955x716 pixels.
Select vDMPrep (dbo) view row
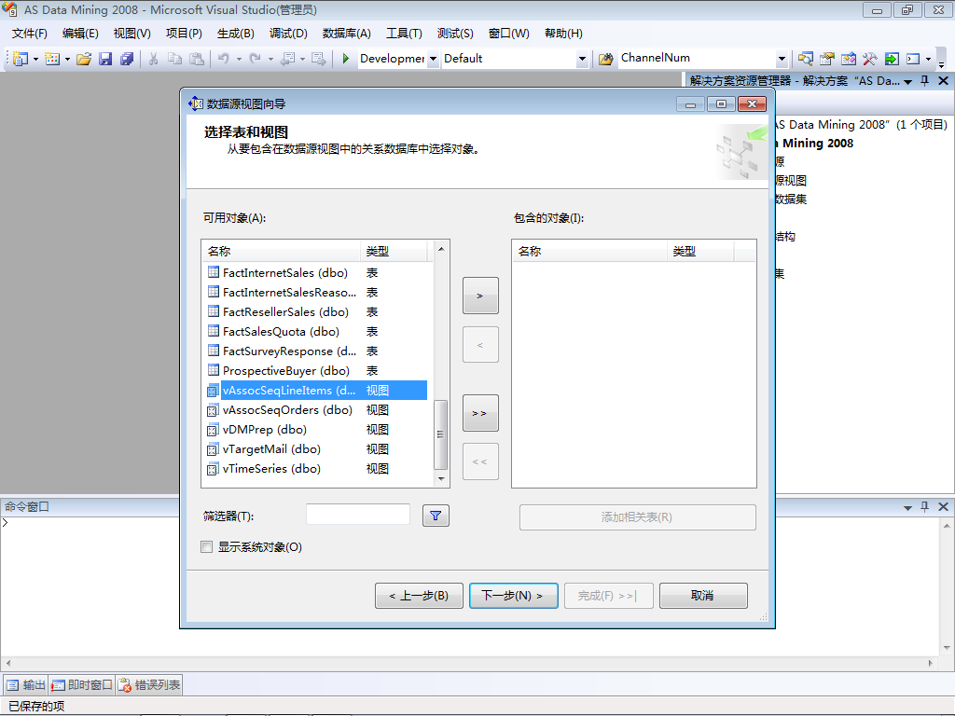315,430
